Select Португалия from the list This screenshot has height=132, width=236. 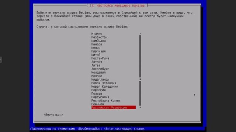point(100,97)
